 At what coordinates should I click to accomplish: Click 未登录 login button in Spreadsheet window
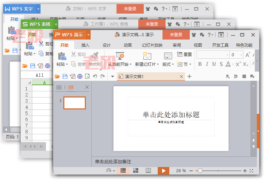[x=152, y=24]
